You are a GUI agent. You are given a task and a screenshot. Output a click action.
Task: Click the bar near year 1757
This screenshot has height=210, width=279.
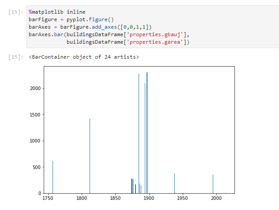click(53, 177)
